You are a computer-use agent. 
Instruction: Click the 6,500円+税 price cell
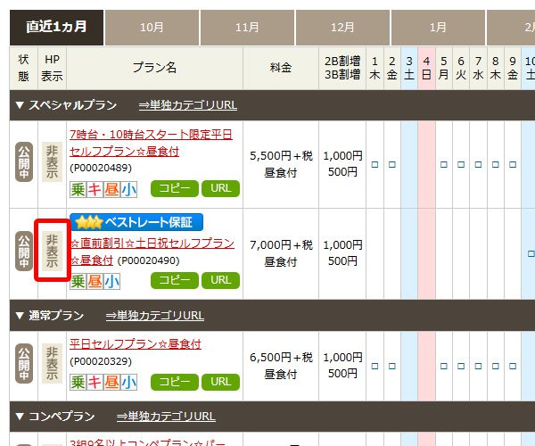click(x=281, y=366)
